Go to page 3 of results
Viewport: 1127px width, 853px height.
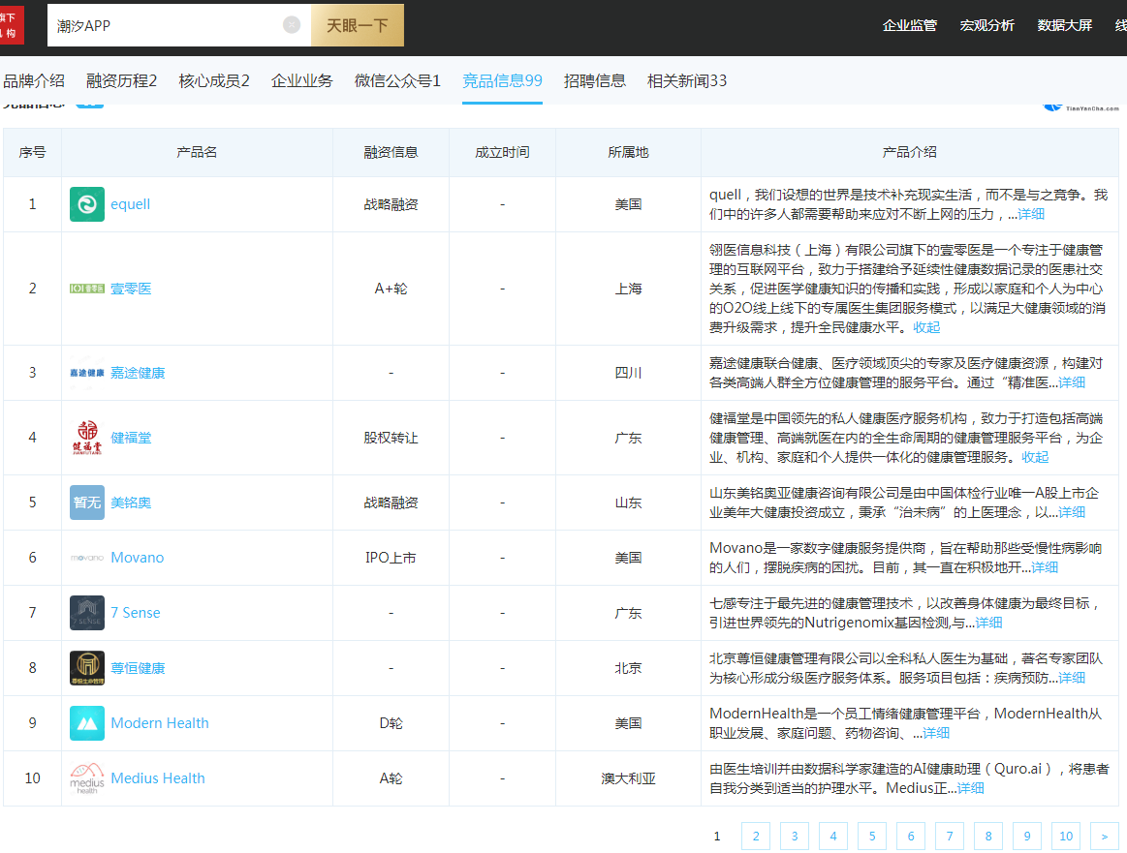pos(795,836)
